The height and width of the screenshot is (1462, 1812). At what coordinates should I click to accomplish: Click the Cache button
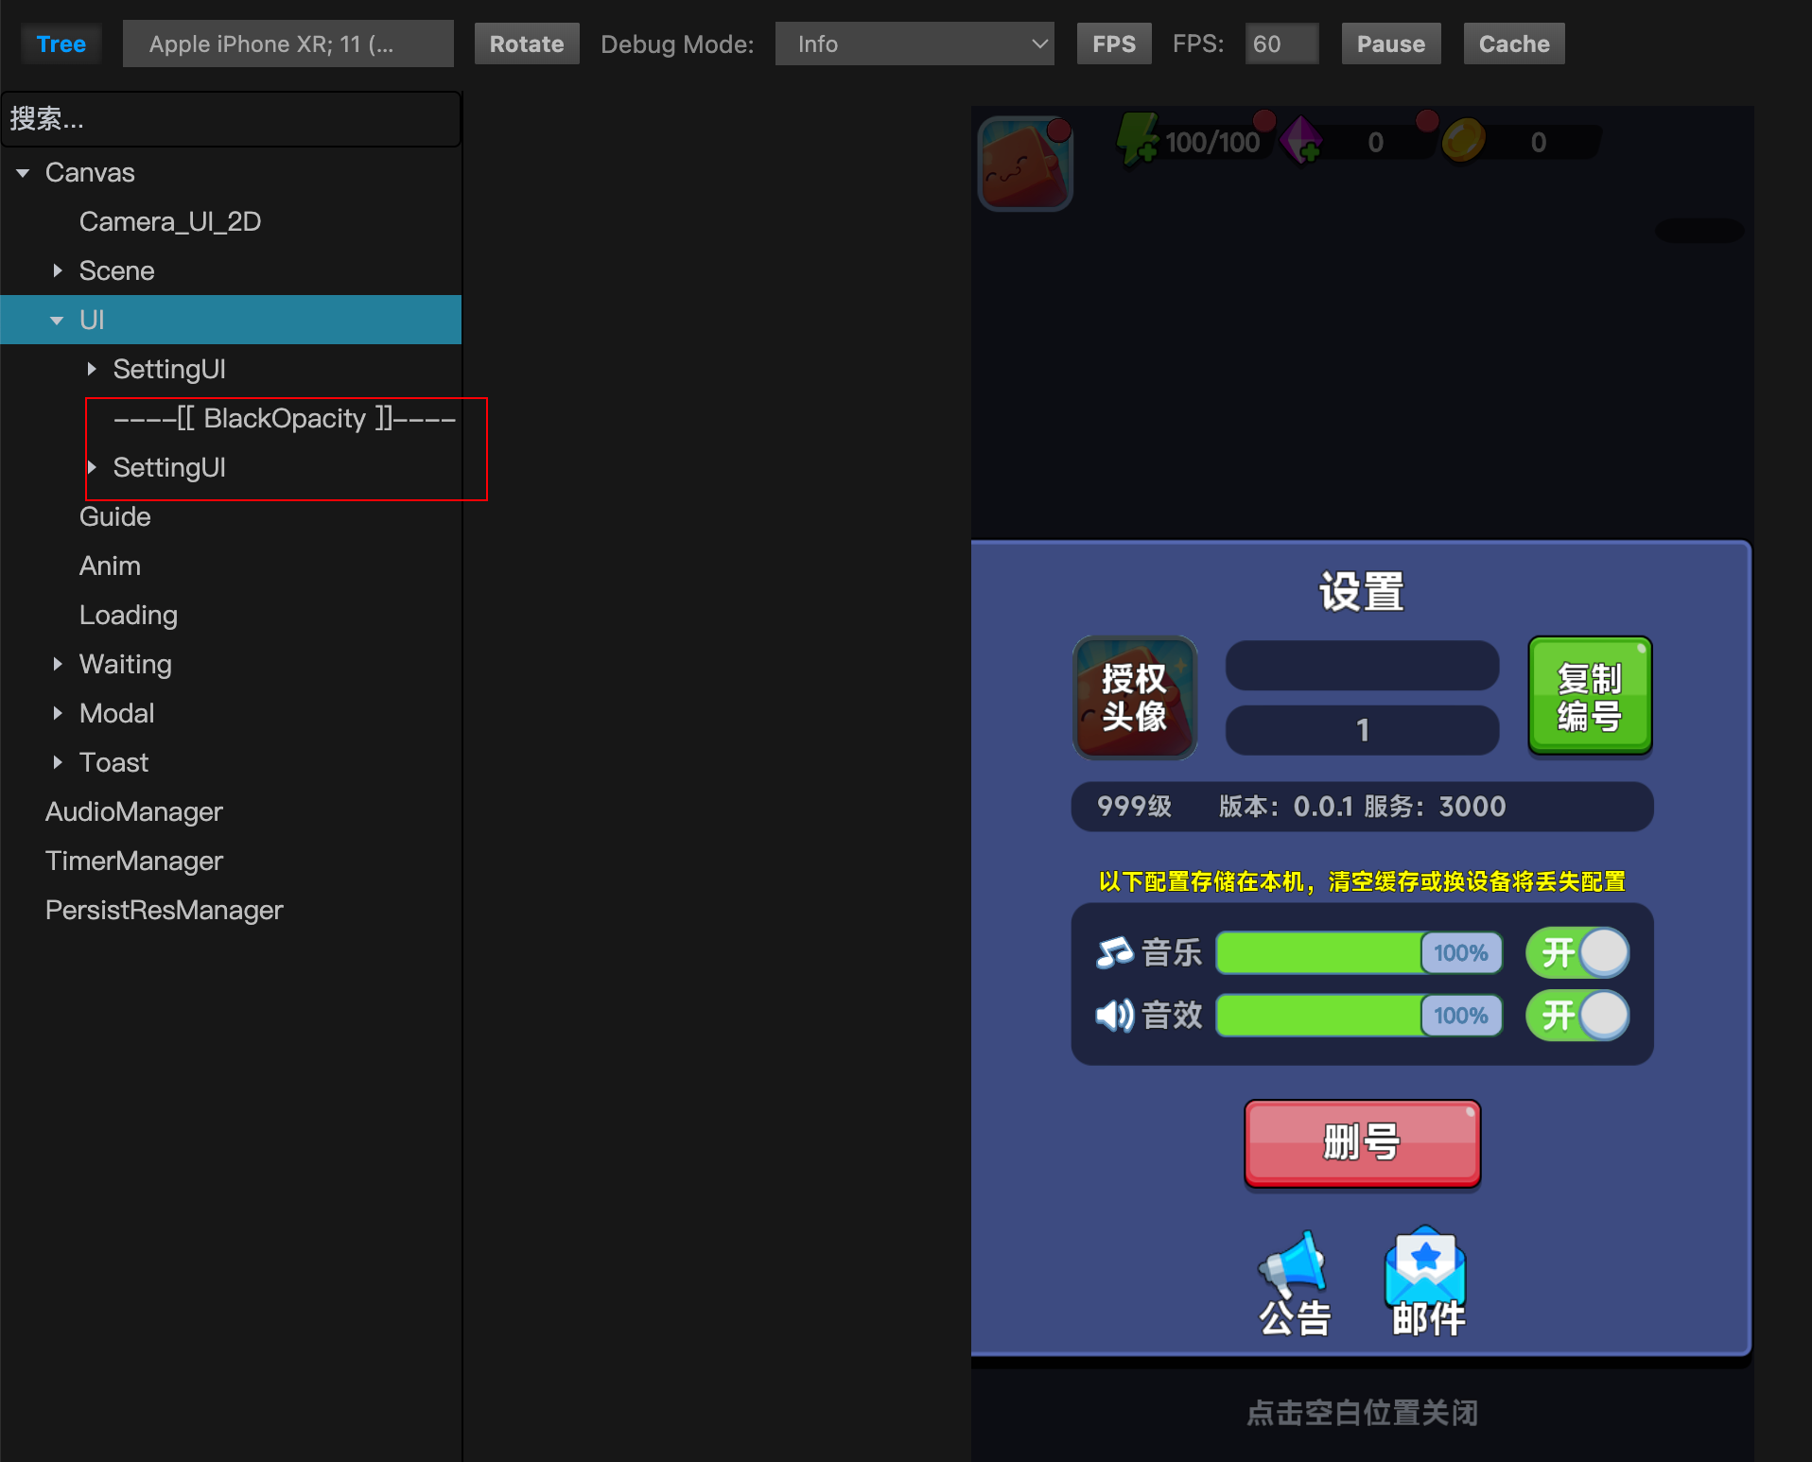coord(1514,44)
